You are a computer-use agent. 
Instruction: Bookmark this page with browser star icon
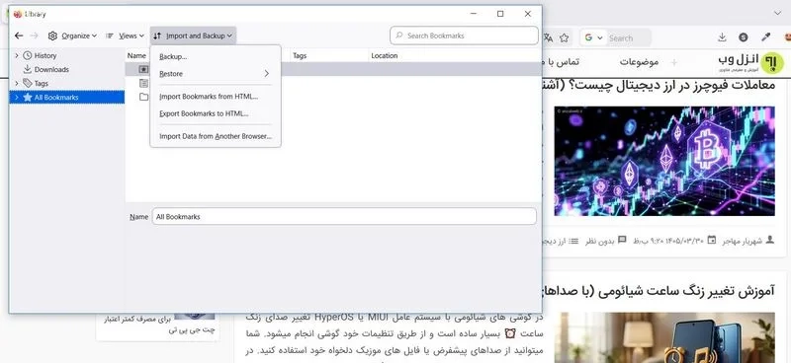[x=564, y=37]
